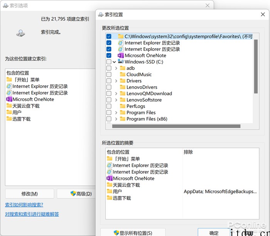
Task: Click the 迅雷下载 folder icon in the summary
Action: [110, 198]
